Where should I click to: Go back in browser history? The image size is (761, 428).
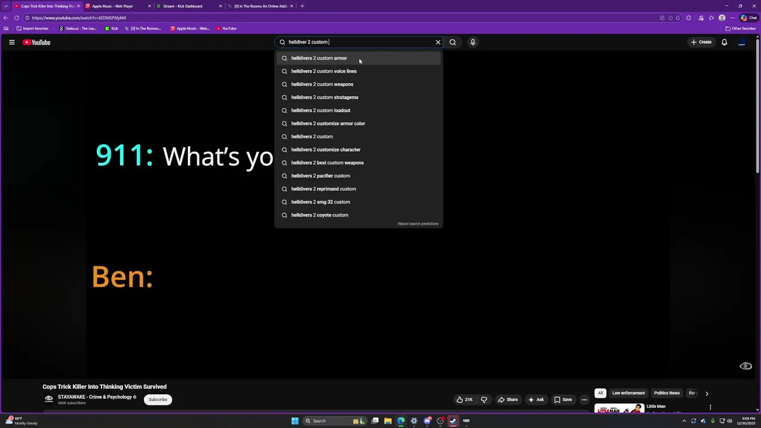[6, 18]
